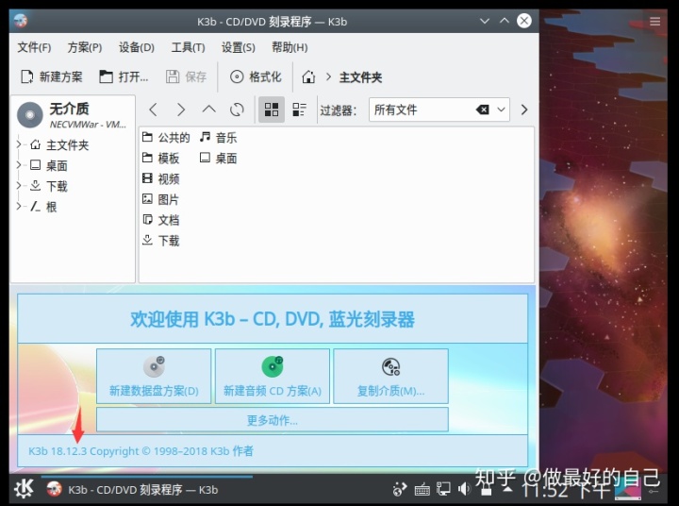The image size is (679, 506).
Task: Open the 桌面 folder in file view
Action: click(x=218, y=159)
